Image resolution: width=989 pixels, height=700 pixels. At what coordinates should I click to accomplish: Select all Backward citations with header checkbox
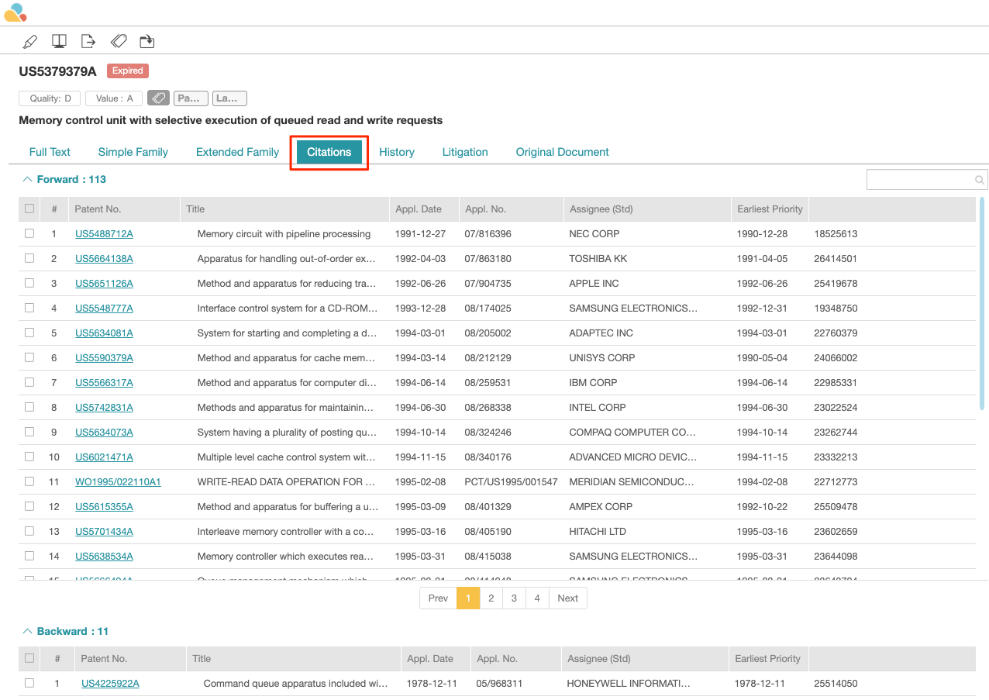pos(29,658)
